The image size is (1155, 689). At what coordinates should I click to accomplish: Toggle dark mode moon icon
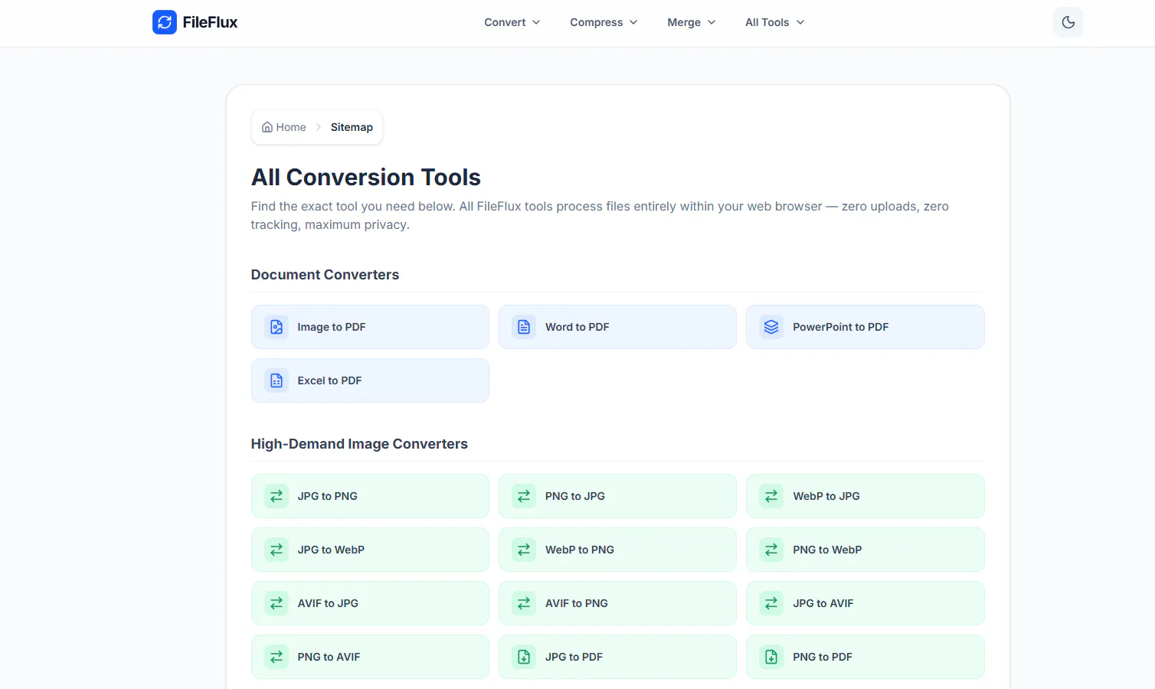click(1068, 22)
